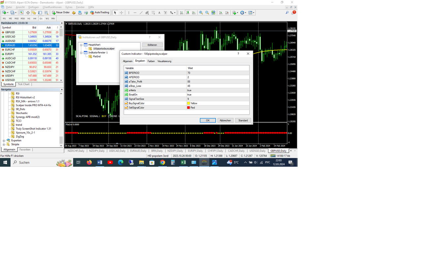This screenshot has height=257, width=426.
Task: Toggle the auto scroll chart icon
Action: pyautogui.click(x=221, y=13)
